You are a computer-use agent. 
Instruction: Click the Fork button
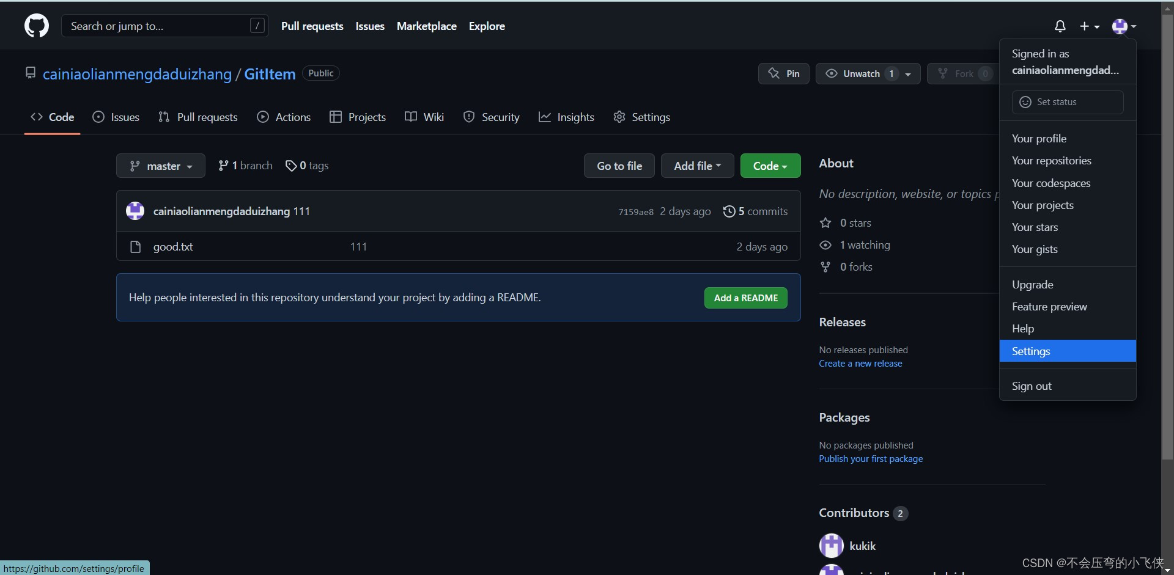tap(963, 73)
